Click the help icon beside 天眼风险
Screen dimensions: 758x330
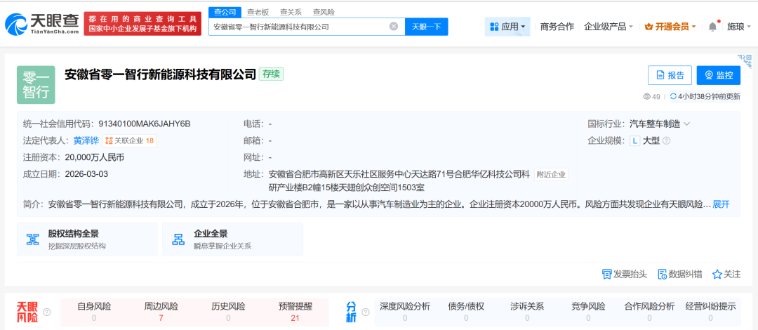pyautogui.click(x=47, y=312)
